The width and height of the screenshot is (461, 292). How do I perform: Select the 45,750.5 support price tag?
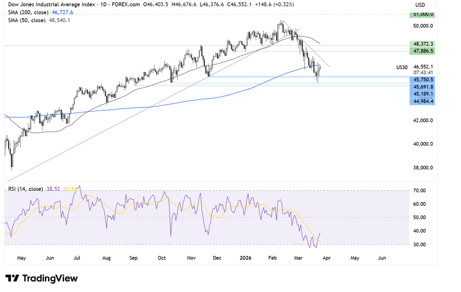point(421,79)
